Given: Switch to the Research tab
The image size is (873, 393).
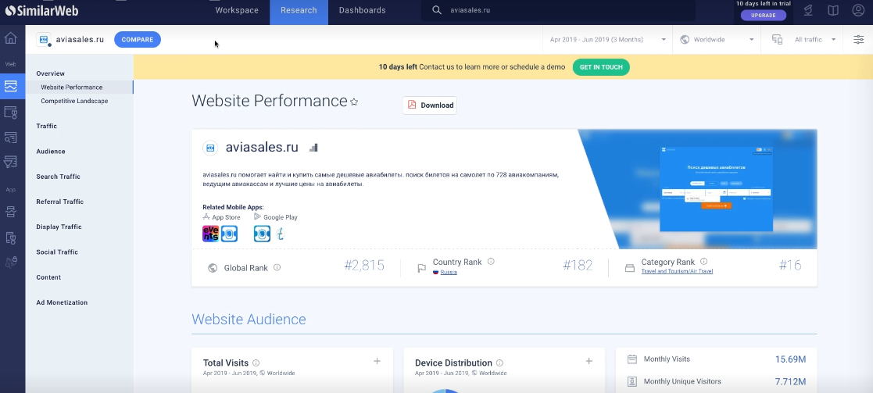Looking at the screenshot, I should 299,11.
